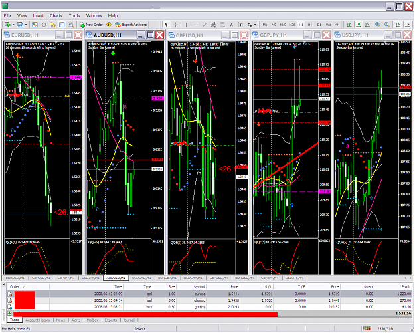Toggle the Terminal panel icon
Viewport: 415px width, 333px height.
point(62,25)
